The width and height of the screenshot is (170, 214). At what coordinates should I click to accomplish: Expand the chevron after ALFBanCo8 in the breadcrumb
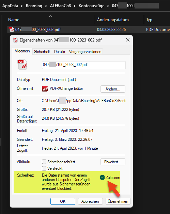click(x=75, y=6)
